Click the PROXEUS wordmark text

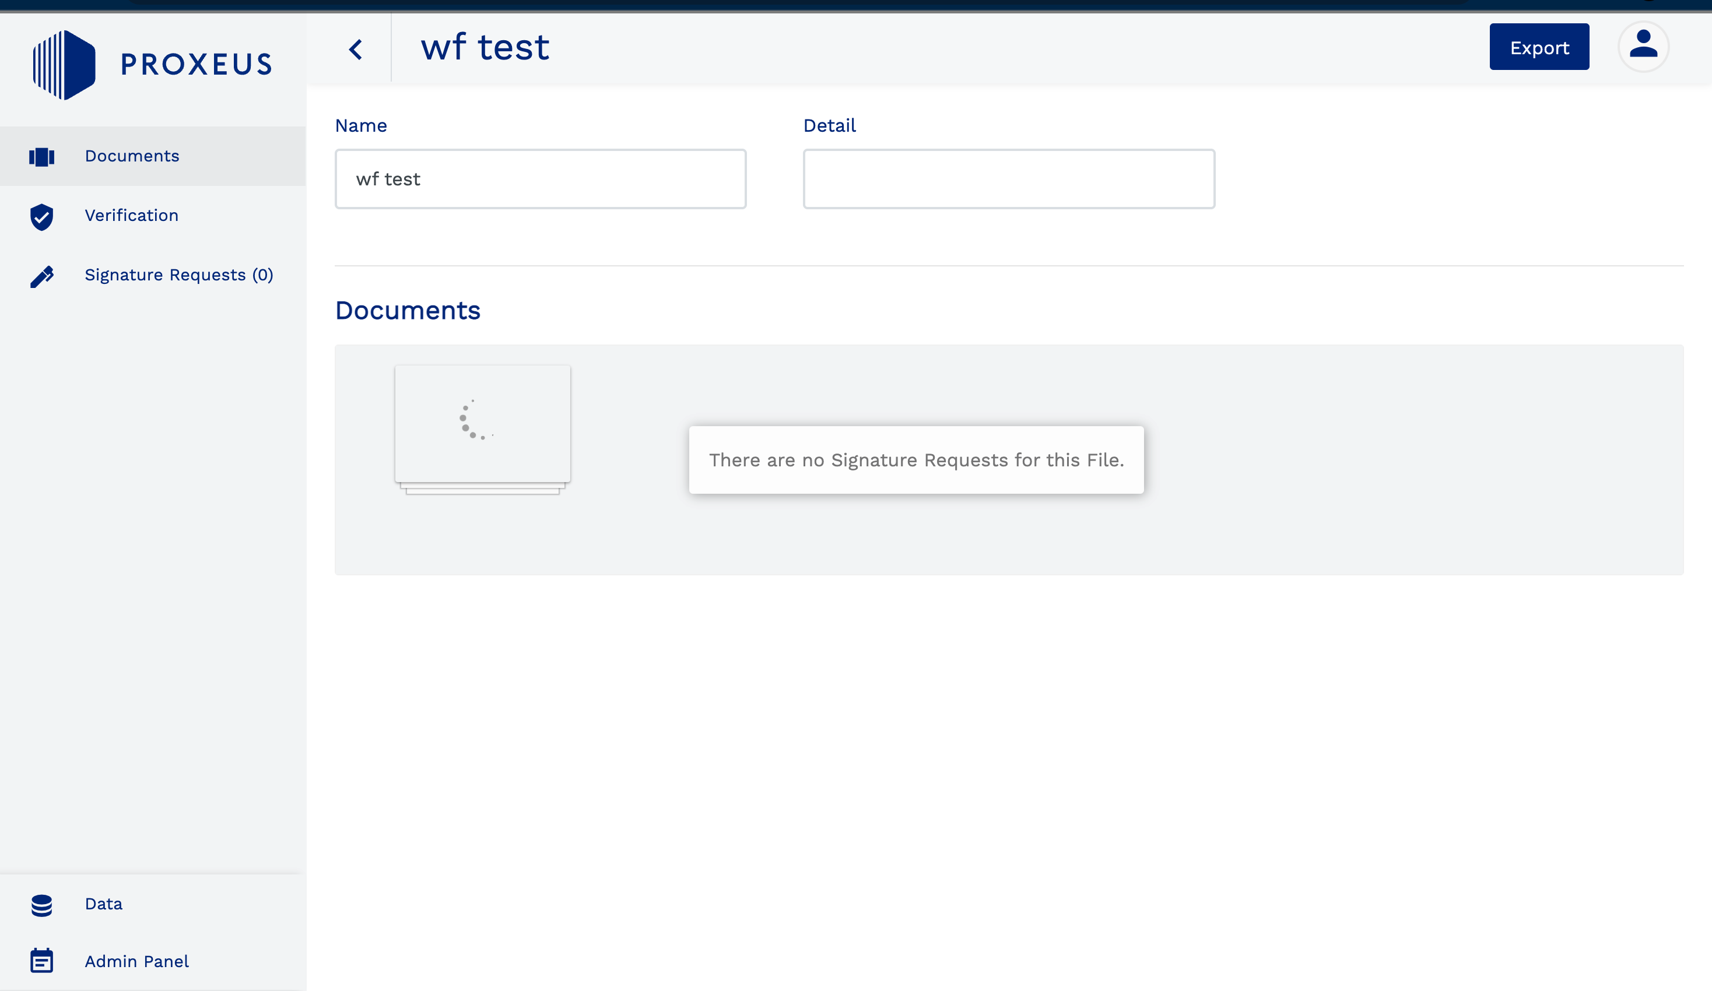pyautogui.click(x=197, y=65)
